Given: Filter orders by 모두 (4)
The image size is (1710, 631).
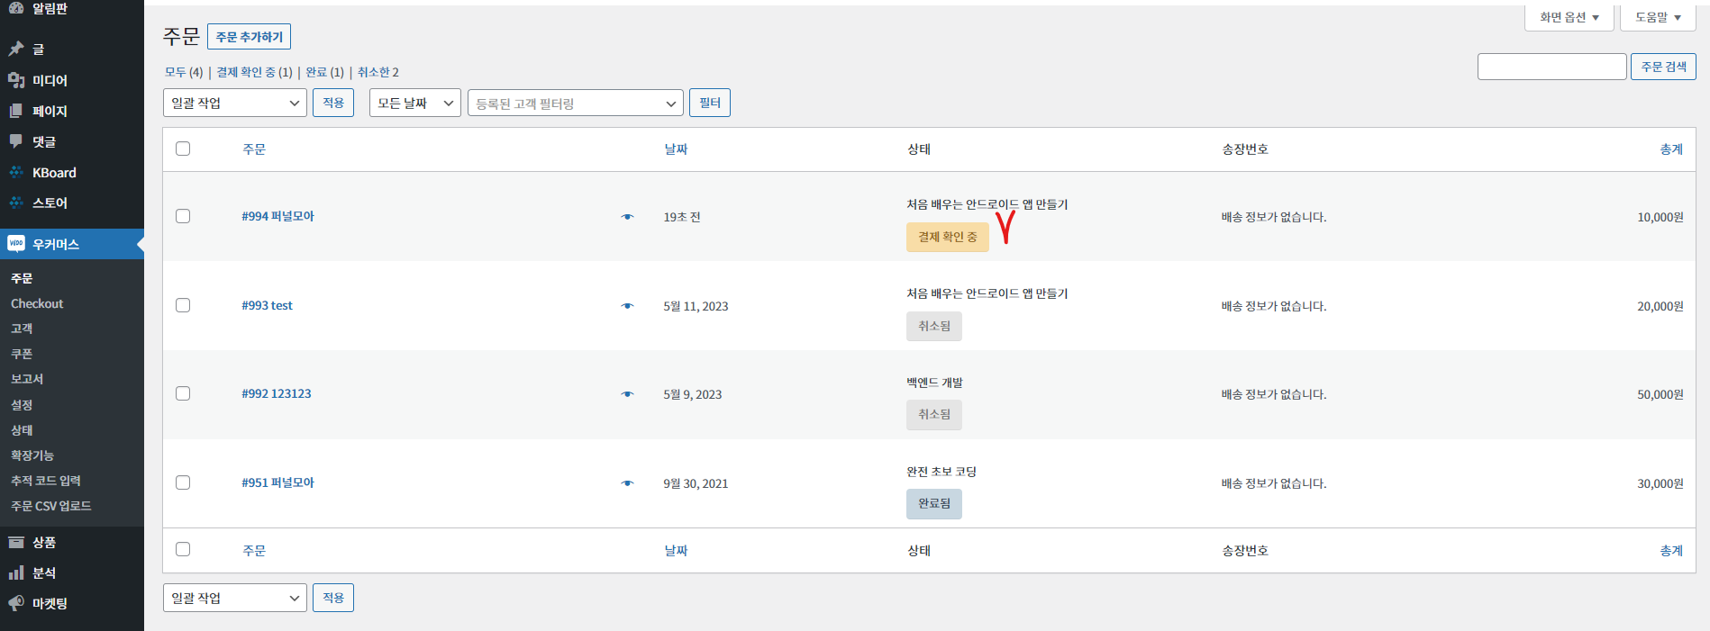Looking at the screenshot, I should [184, 72].
